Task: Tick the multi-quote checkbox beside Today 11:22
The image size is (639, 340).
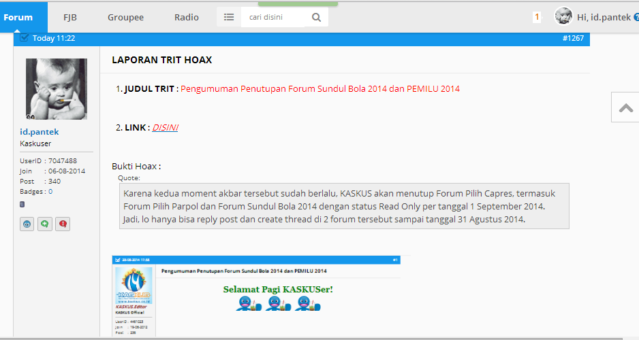Action: tap(24, 38)
